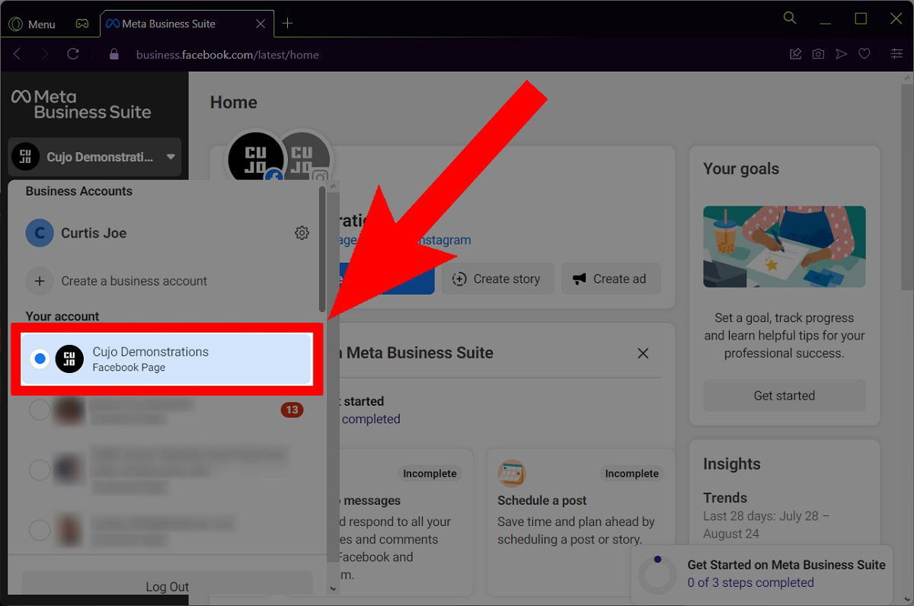This screenshot has height=606, width=914.
Task: Open the snapshot camera icon in address bar
Action: tap(818, 54)
